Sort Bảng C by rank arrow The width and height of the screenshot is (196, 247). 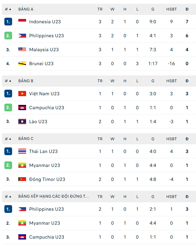(10, 139)
